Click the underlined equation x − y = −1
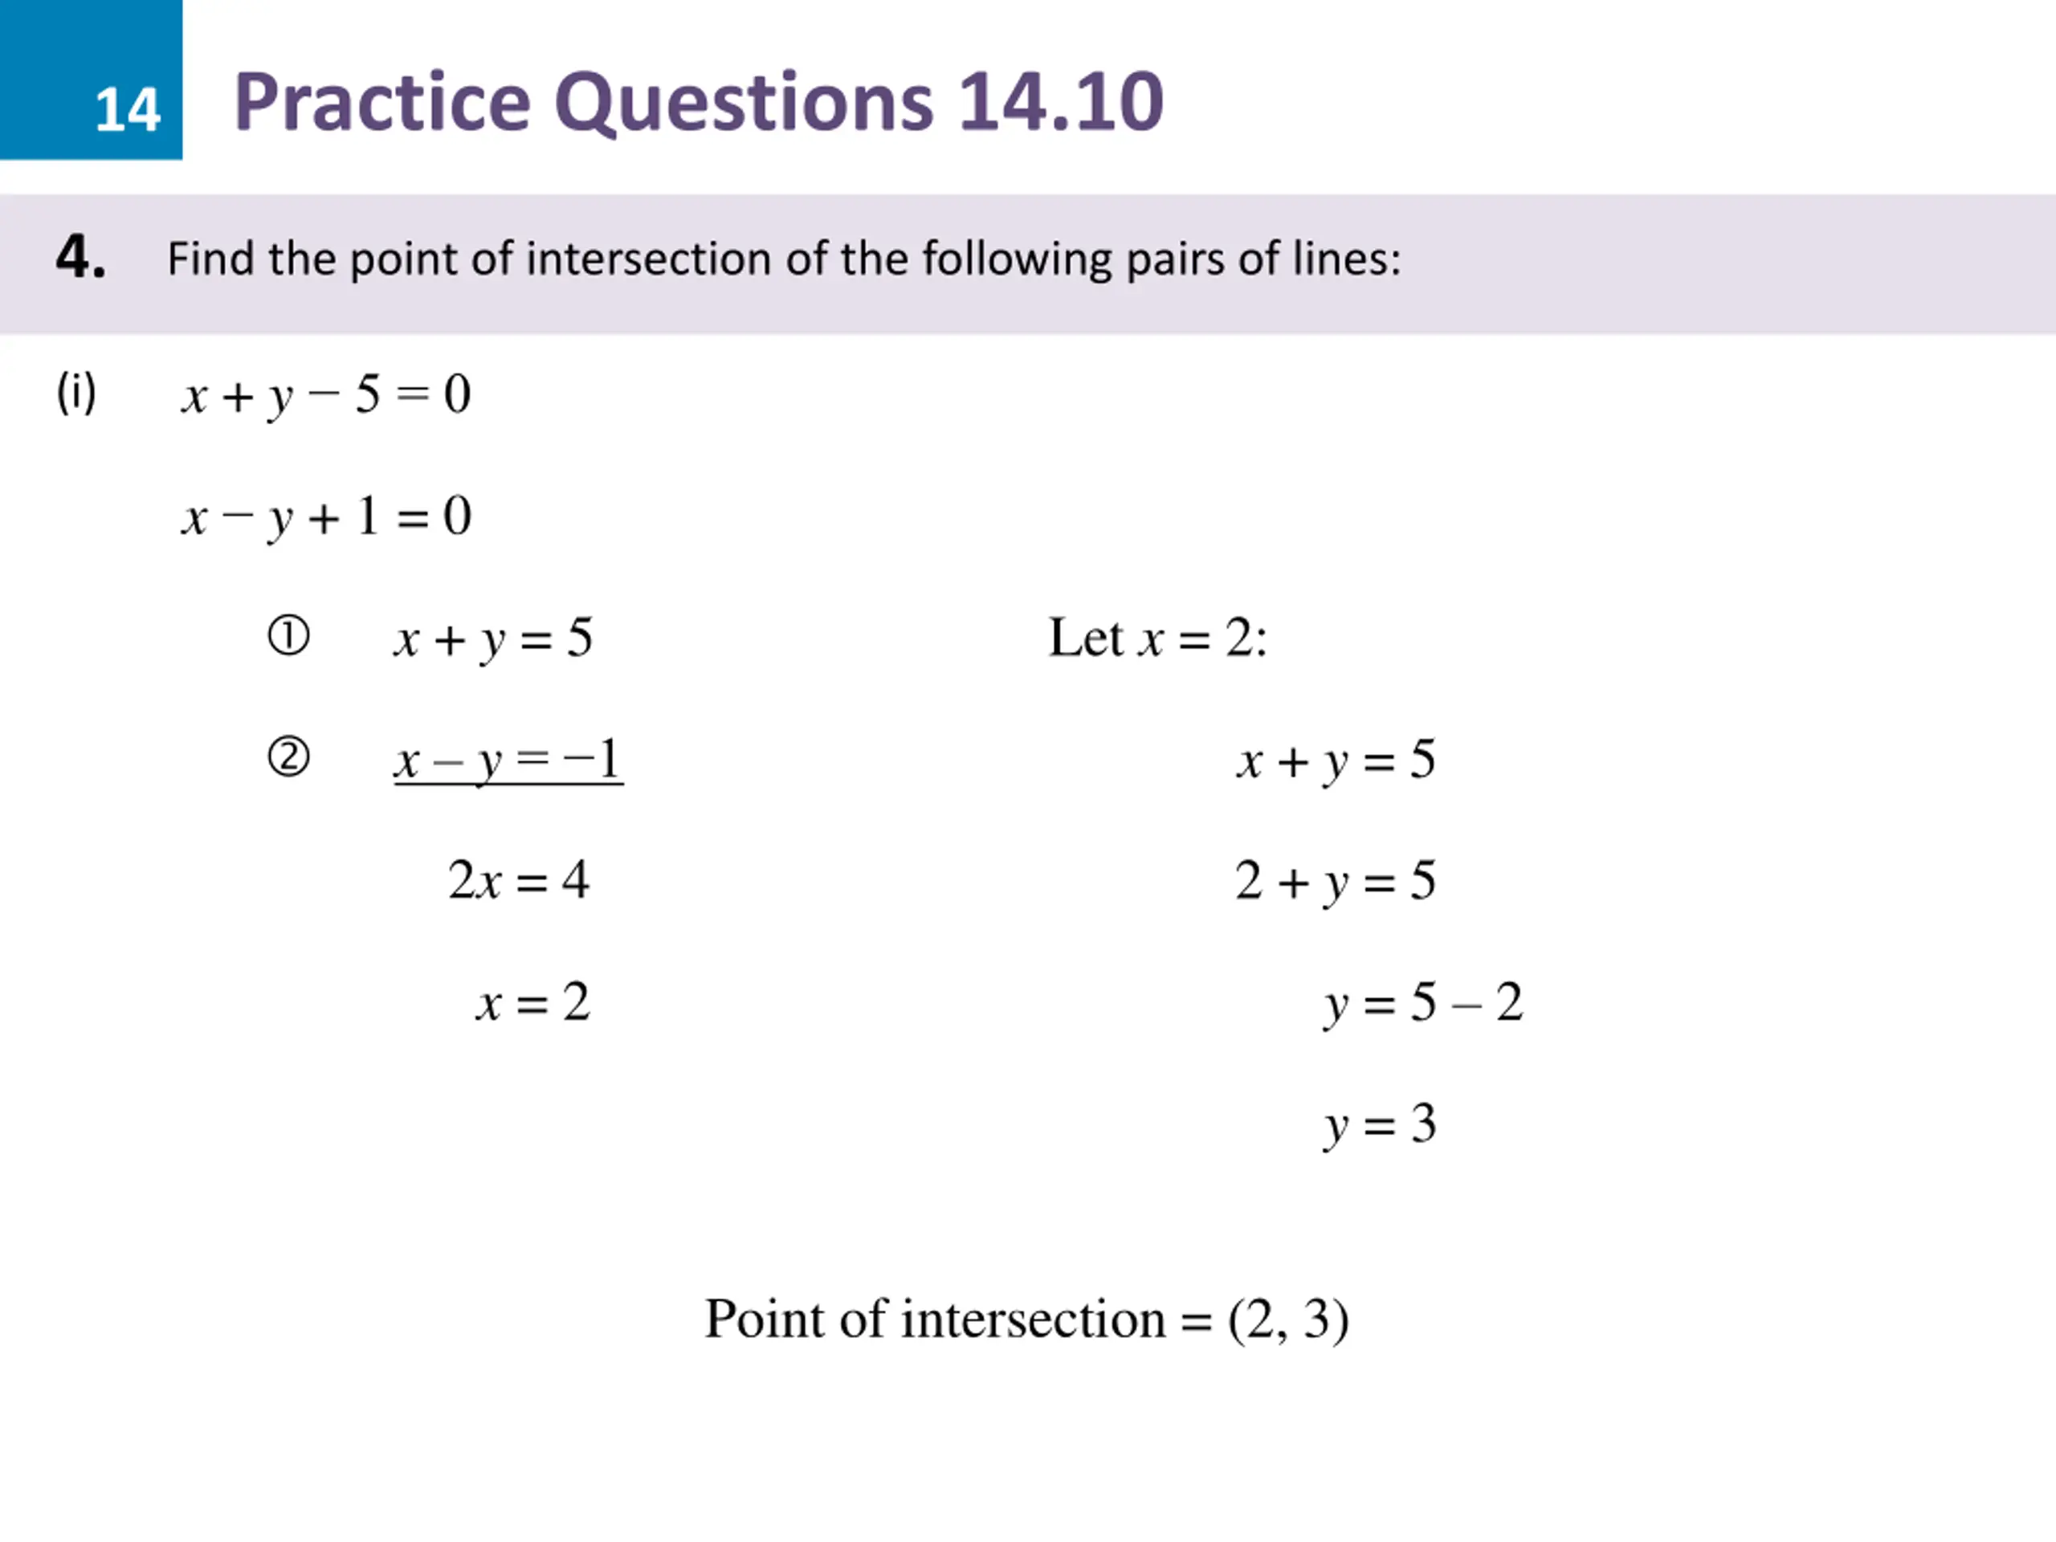This screenshot has width=2056, height=1542. 508,761
